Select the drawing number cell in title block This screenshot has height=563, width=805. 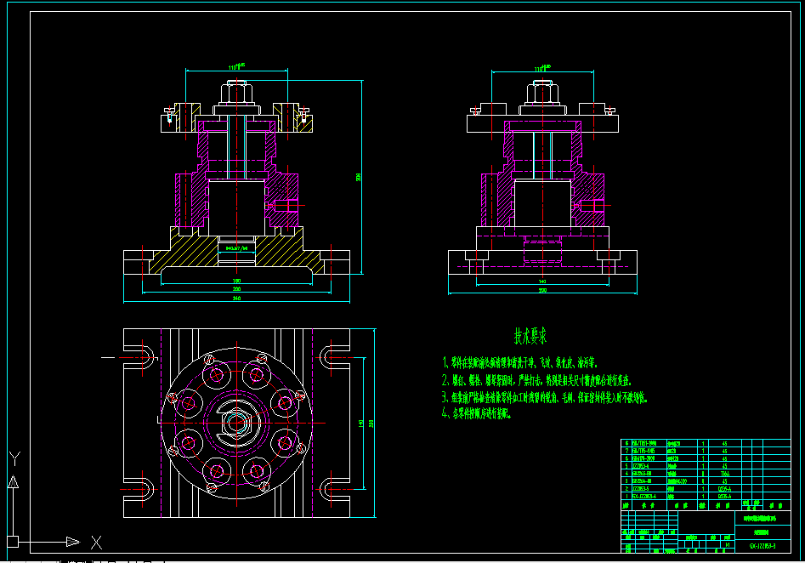pos(762,546)
